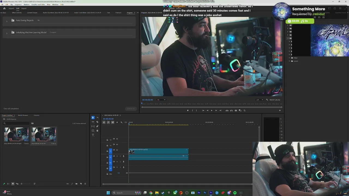This screenshot has width=349, height=196.
Task: Hide track V2 with its eye icon
Action: click(117, 145)
